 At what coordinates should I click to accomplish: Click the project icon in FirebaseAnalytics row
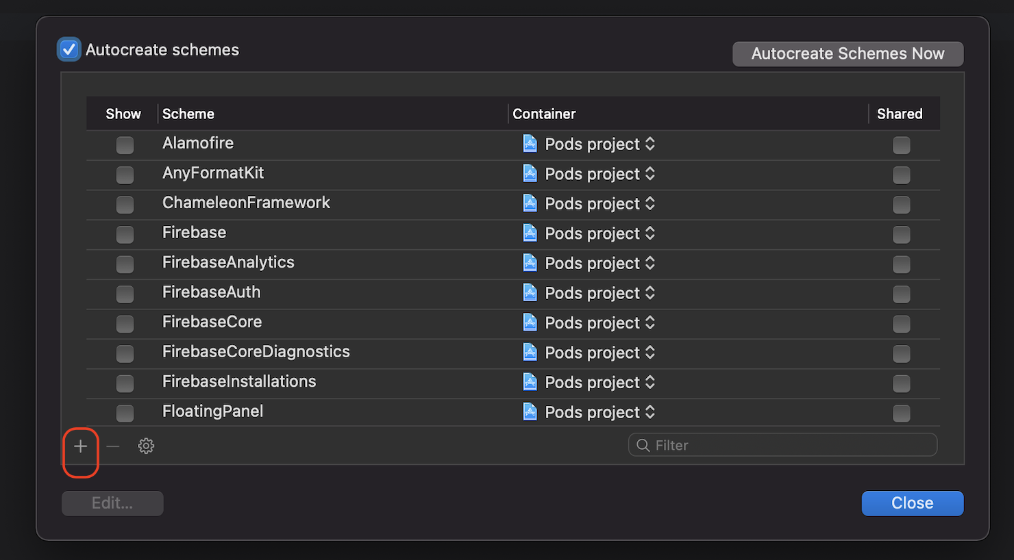[530, 262]
